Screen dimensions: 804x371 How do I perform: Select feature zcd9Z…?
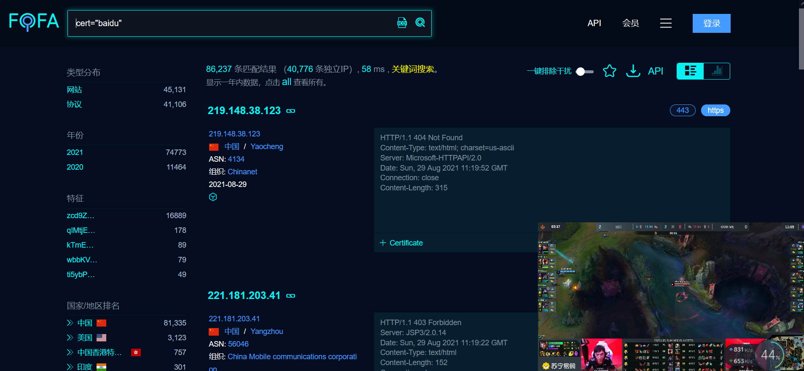(x=81, y=216)
